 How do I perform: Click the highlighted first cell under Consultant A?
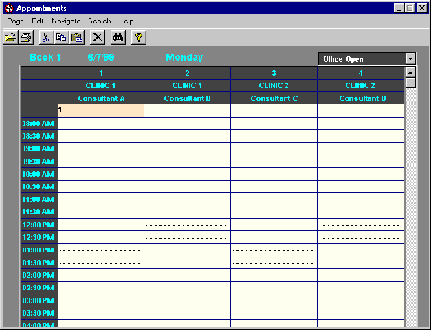coord(101,110)
